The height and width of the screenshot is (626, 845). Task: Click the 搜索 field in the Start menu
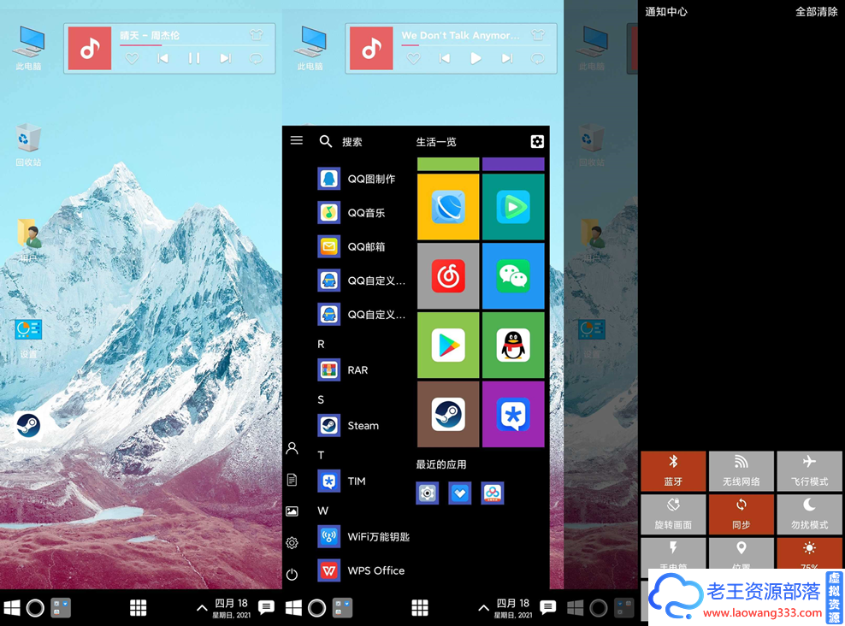point(341,141)
